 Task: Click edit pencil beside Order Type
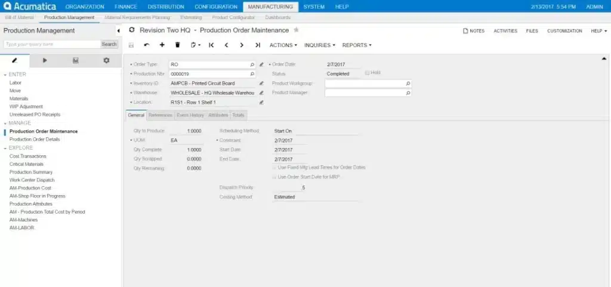(x=261, y=64)
